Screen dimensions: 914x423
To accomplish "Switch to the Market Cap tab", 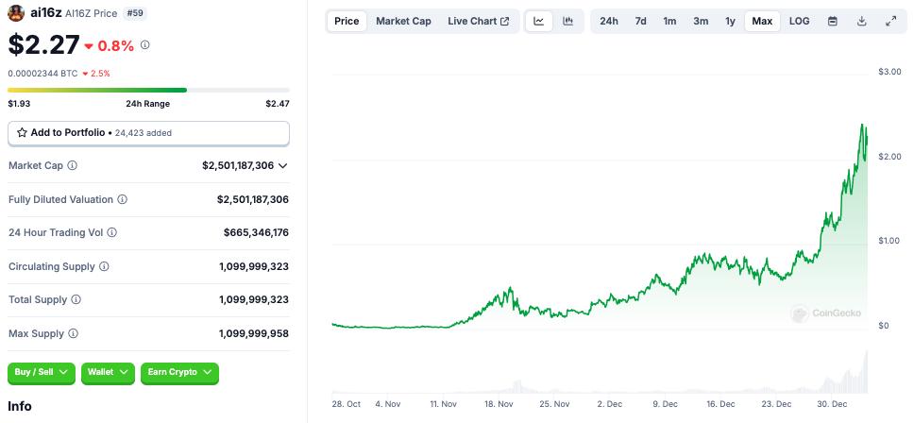I will coord(403,21).
